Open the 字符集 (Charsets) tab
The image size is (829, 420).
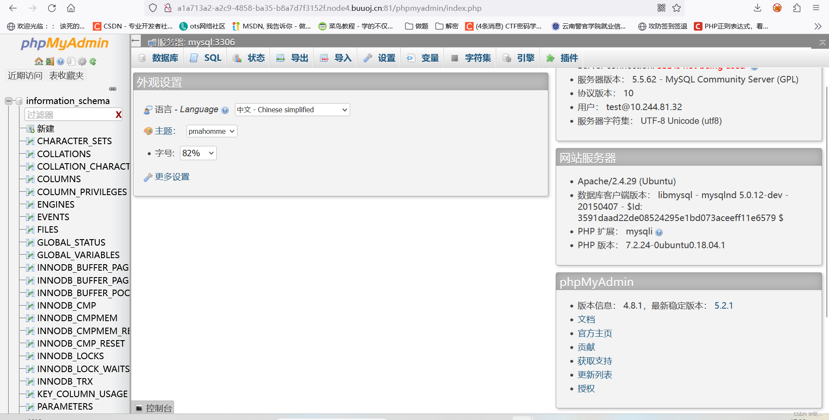coord(471,58)
